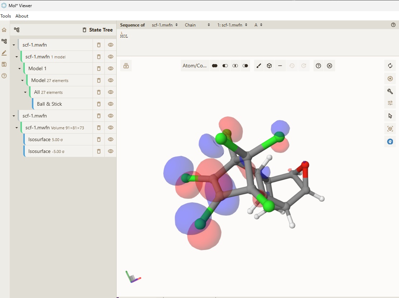Click the XYZ axes orientation gizmo
Screen dimensions: 399x298
132,277
